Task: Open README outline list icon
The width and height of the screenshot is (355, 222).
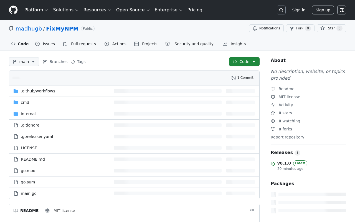Action: pyautogui.click(x=252, y=211)
